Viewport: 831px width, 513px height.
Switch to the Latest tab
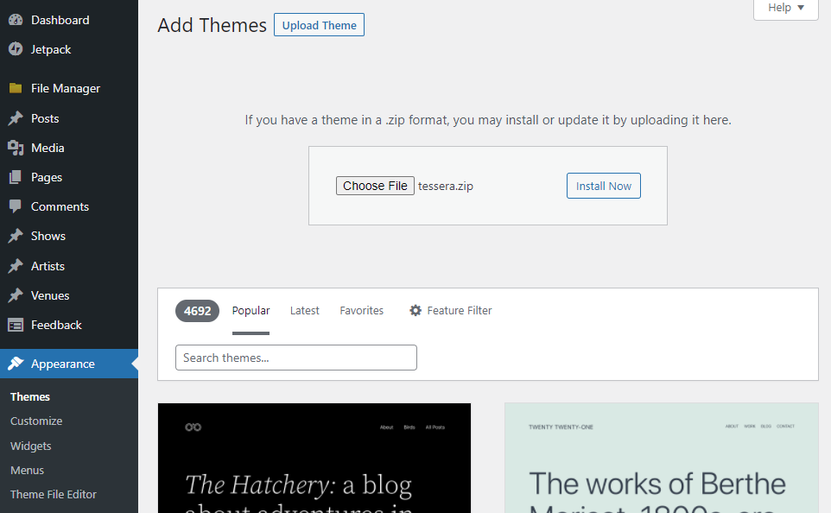tap(305, 311)
